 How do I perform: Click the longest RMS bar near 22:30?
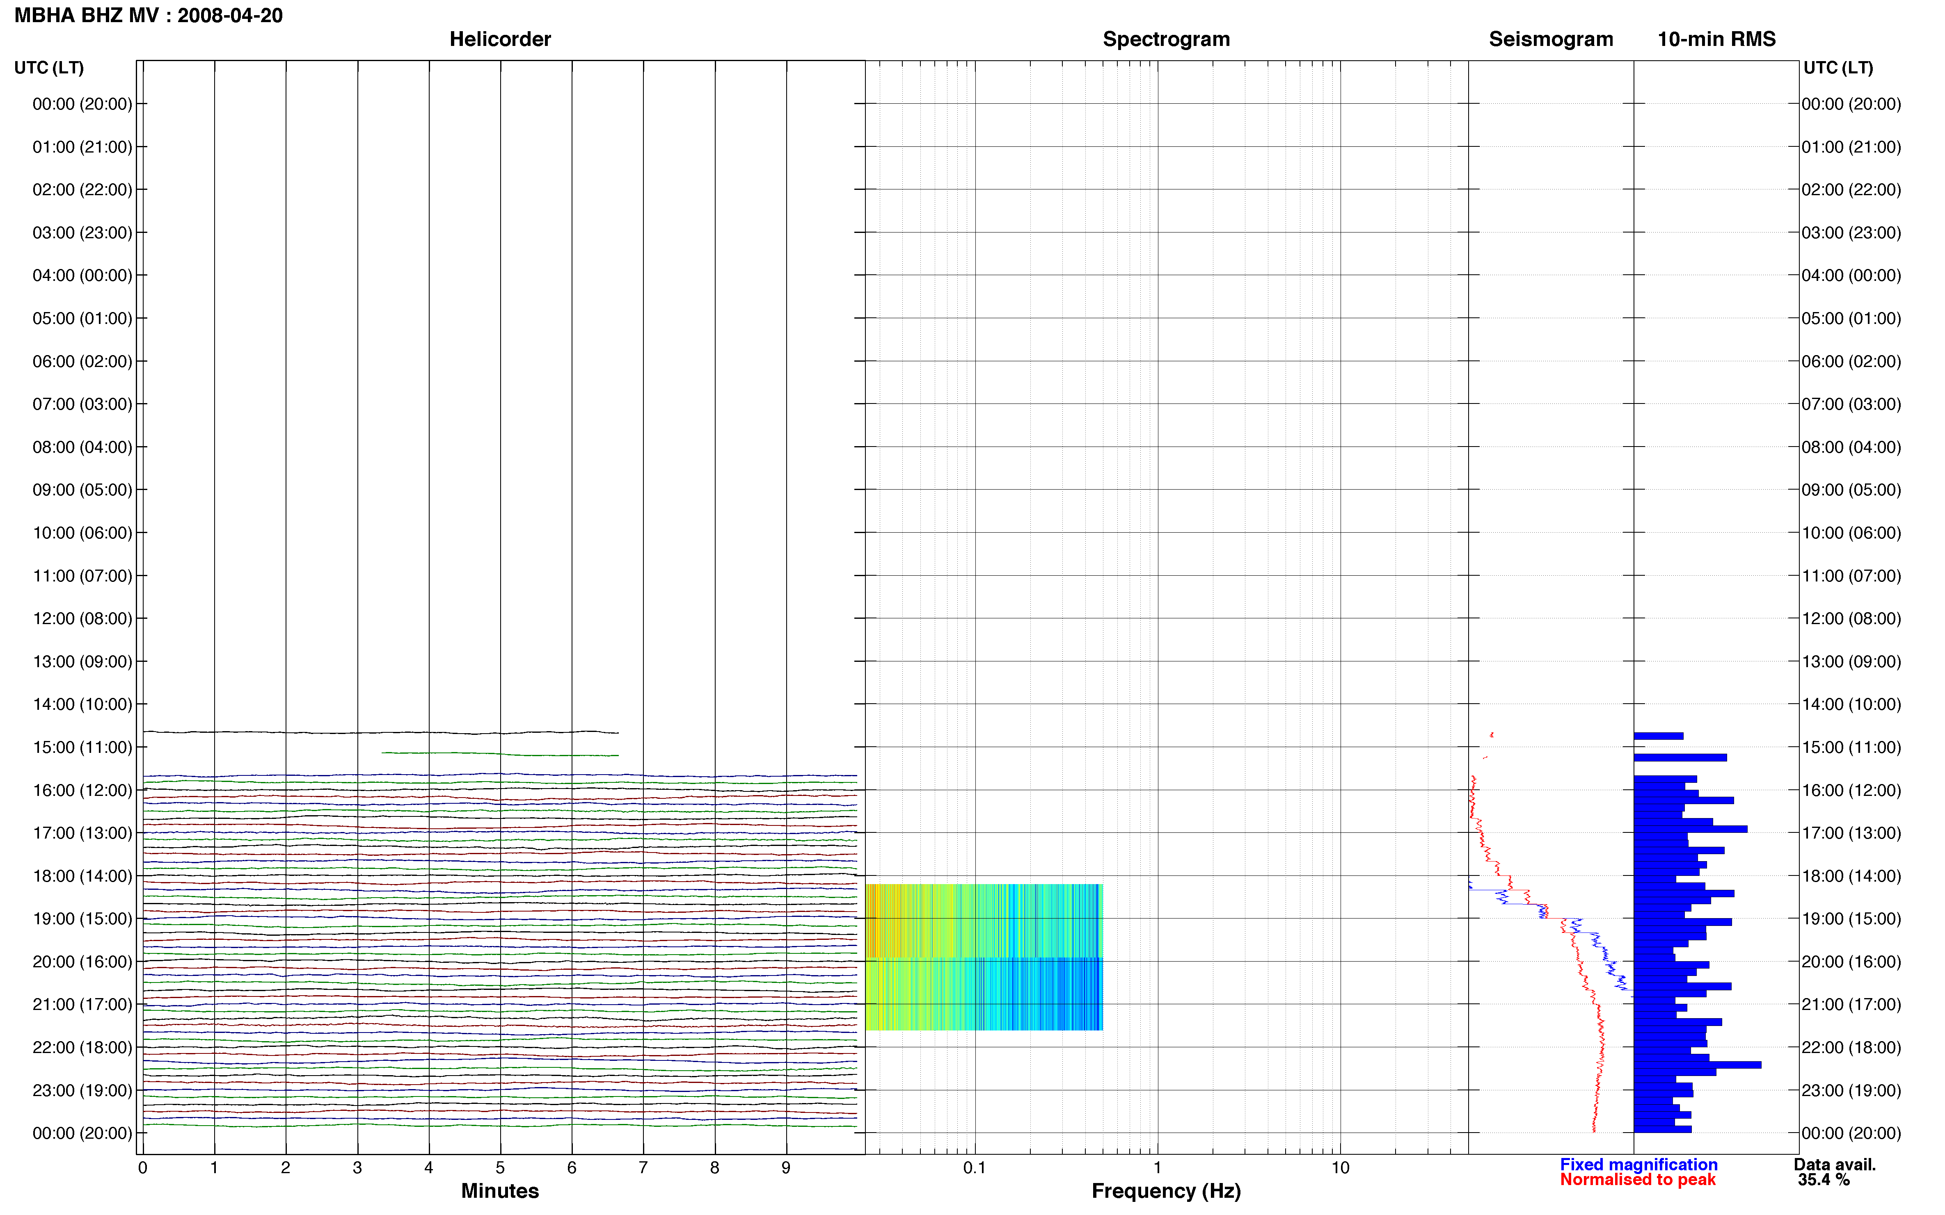pos(1697,1065)
